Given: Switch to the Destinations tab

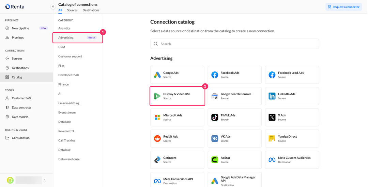Looking at the screenshot, I should click(91, 10).
